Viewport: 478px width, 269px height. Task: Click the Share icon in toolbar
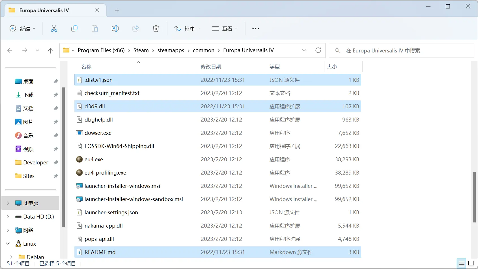pyautogui.click(x=135, y=28)
